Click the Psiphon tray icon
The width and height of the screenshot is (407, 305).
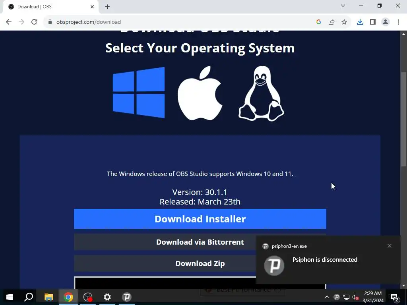point(336,297)
